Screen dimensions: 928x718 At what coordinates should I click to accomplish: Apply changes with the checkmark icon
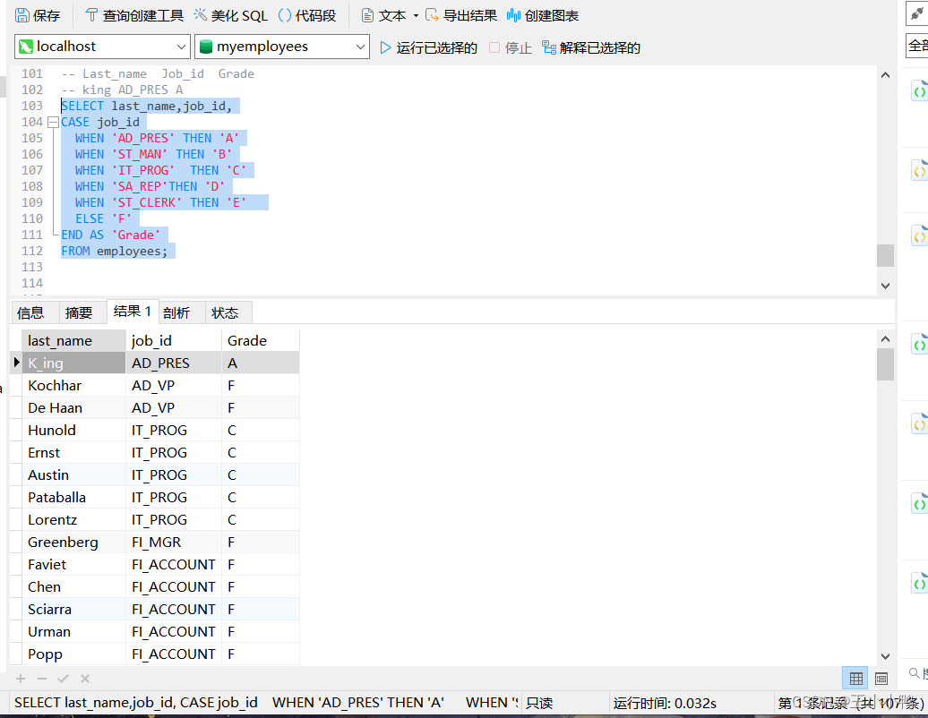click(x=64, y=679)
